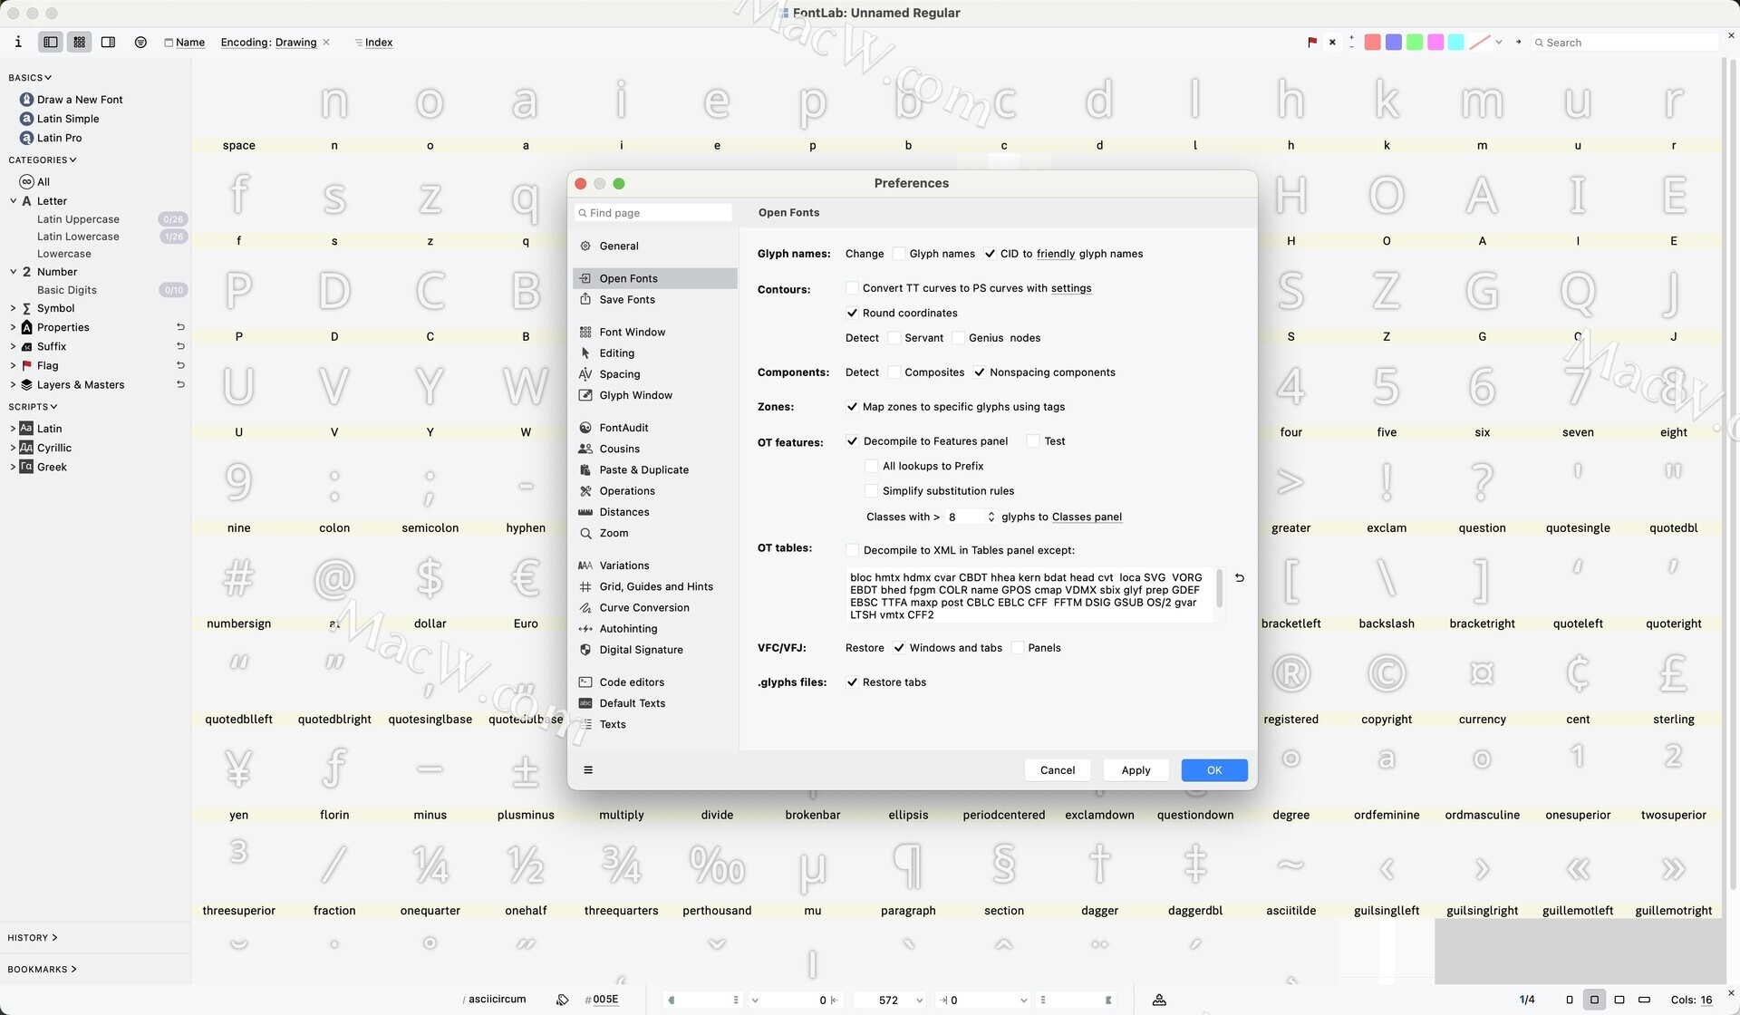
Task: Select the red color flag swatch
Action: coord(1373,42)
